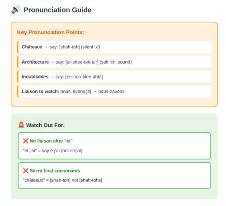
Task: Click Key Pronunciation Points title
Action: (51, 32)
